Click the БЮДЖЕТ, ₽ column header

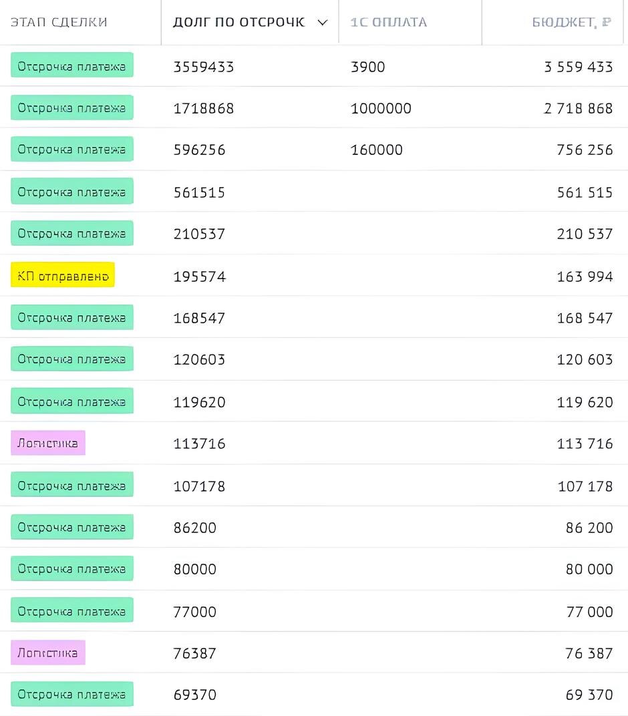[x=571, y=22]
